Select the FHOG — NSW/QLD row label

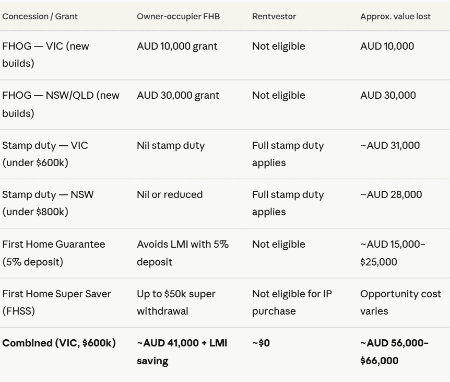(61, 104)
